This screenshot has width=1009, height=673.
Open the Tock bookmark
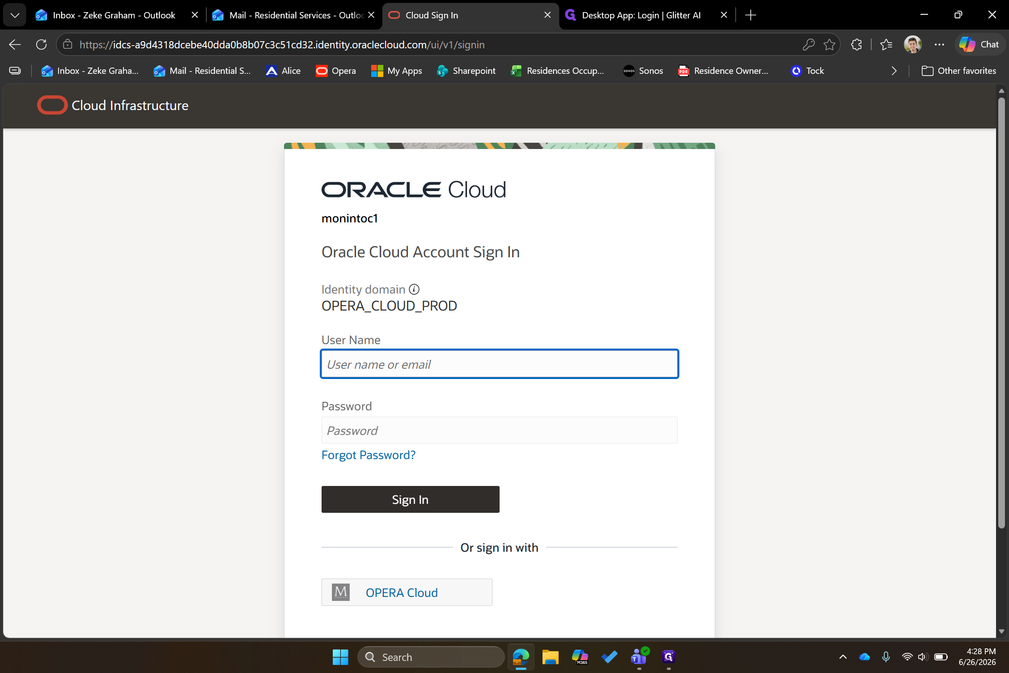click(x=807, y=71)
